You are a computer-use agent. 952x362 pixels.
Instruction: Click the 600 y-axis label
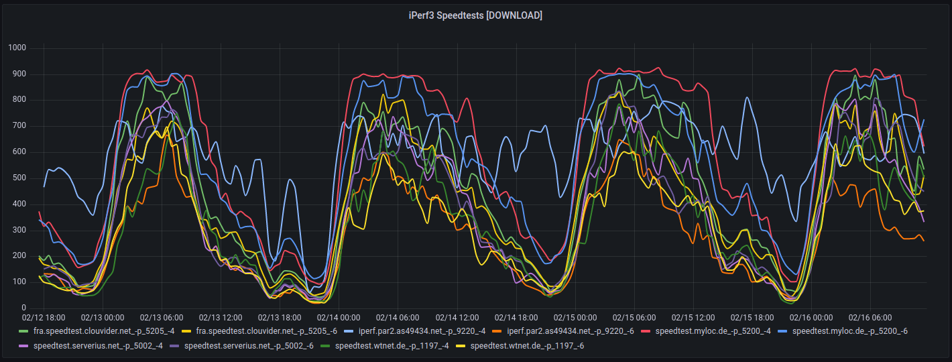tap(19, 152)
